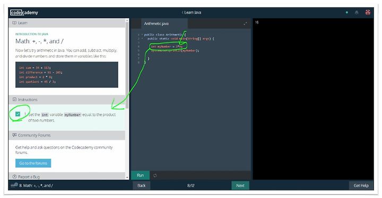Click the 'Math: +, -, *, and /' heading

pyautogui.click(x=39, y=41)
